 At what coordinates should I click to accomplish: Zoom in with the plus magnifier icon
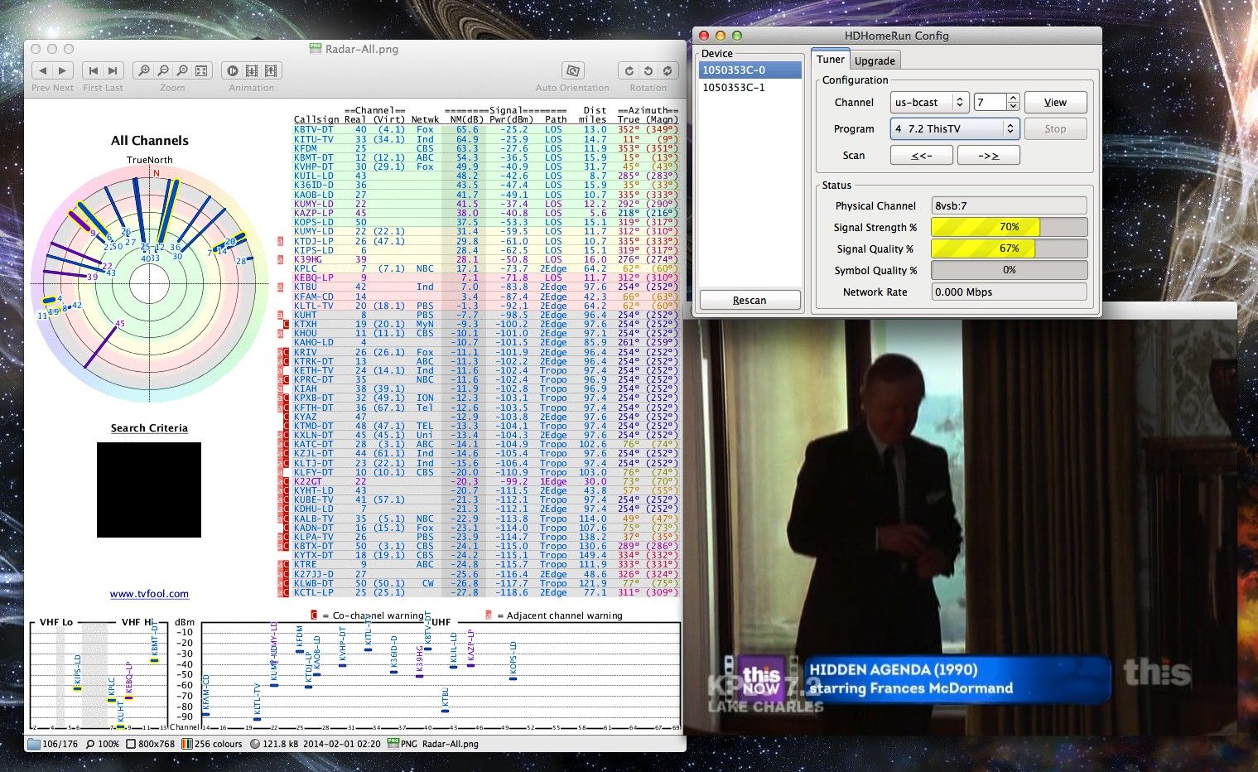(144, 71)
